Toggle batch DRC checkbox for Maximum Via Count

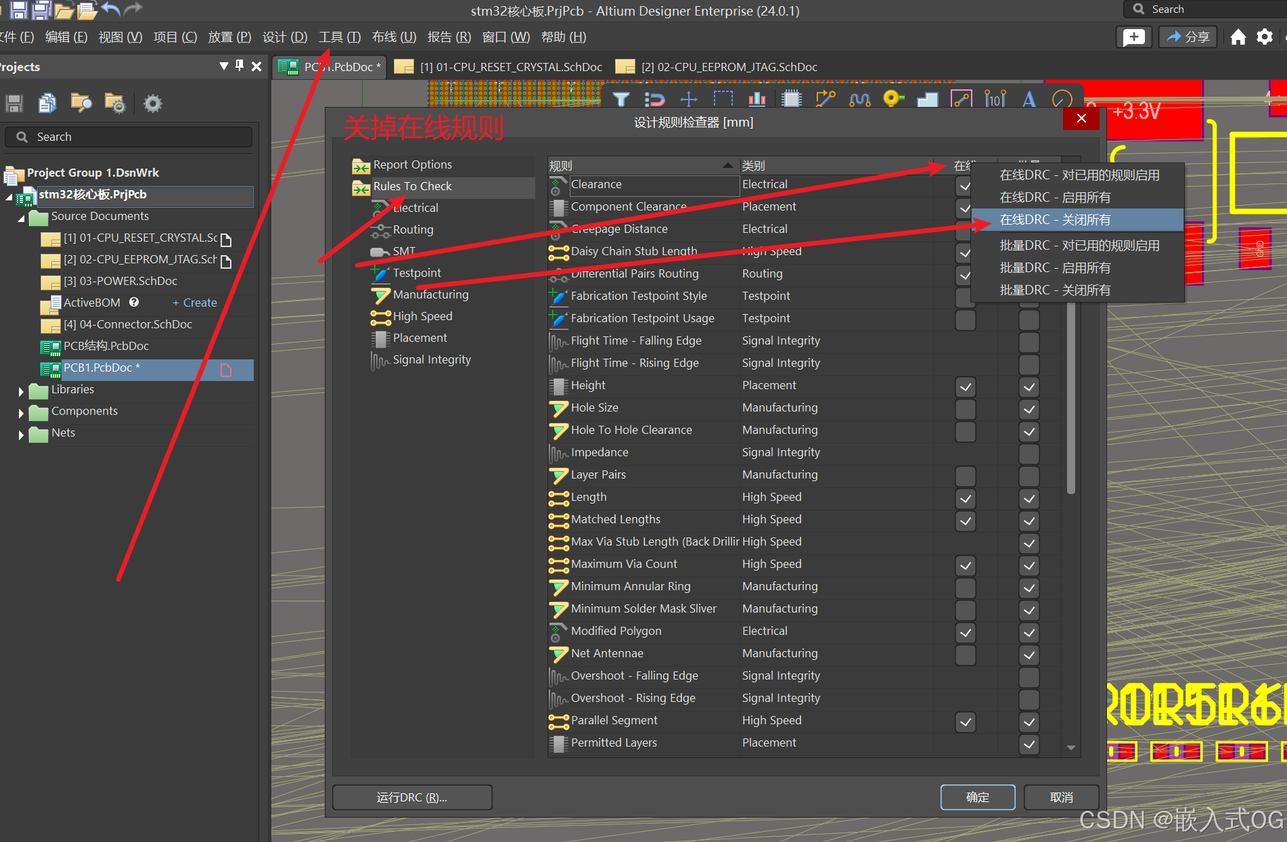(x=1029, y=566)
